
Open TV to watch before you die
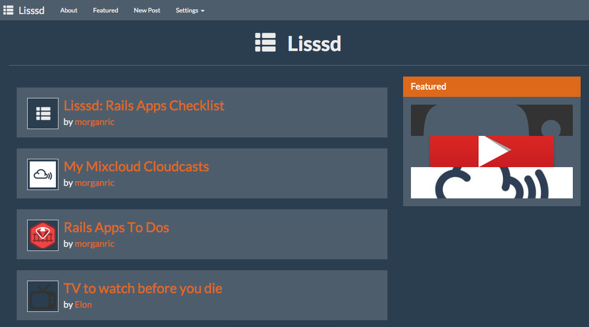coord(143,288)
